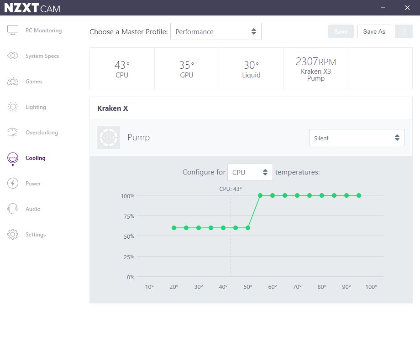Click the Settings gear icon
This screenshot has width=420, height=344.
[13, 234]
